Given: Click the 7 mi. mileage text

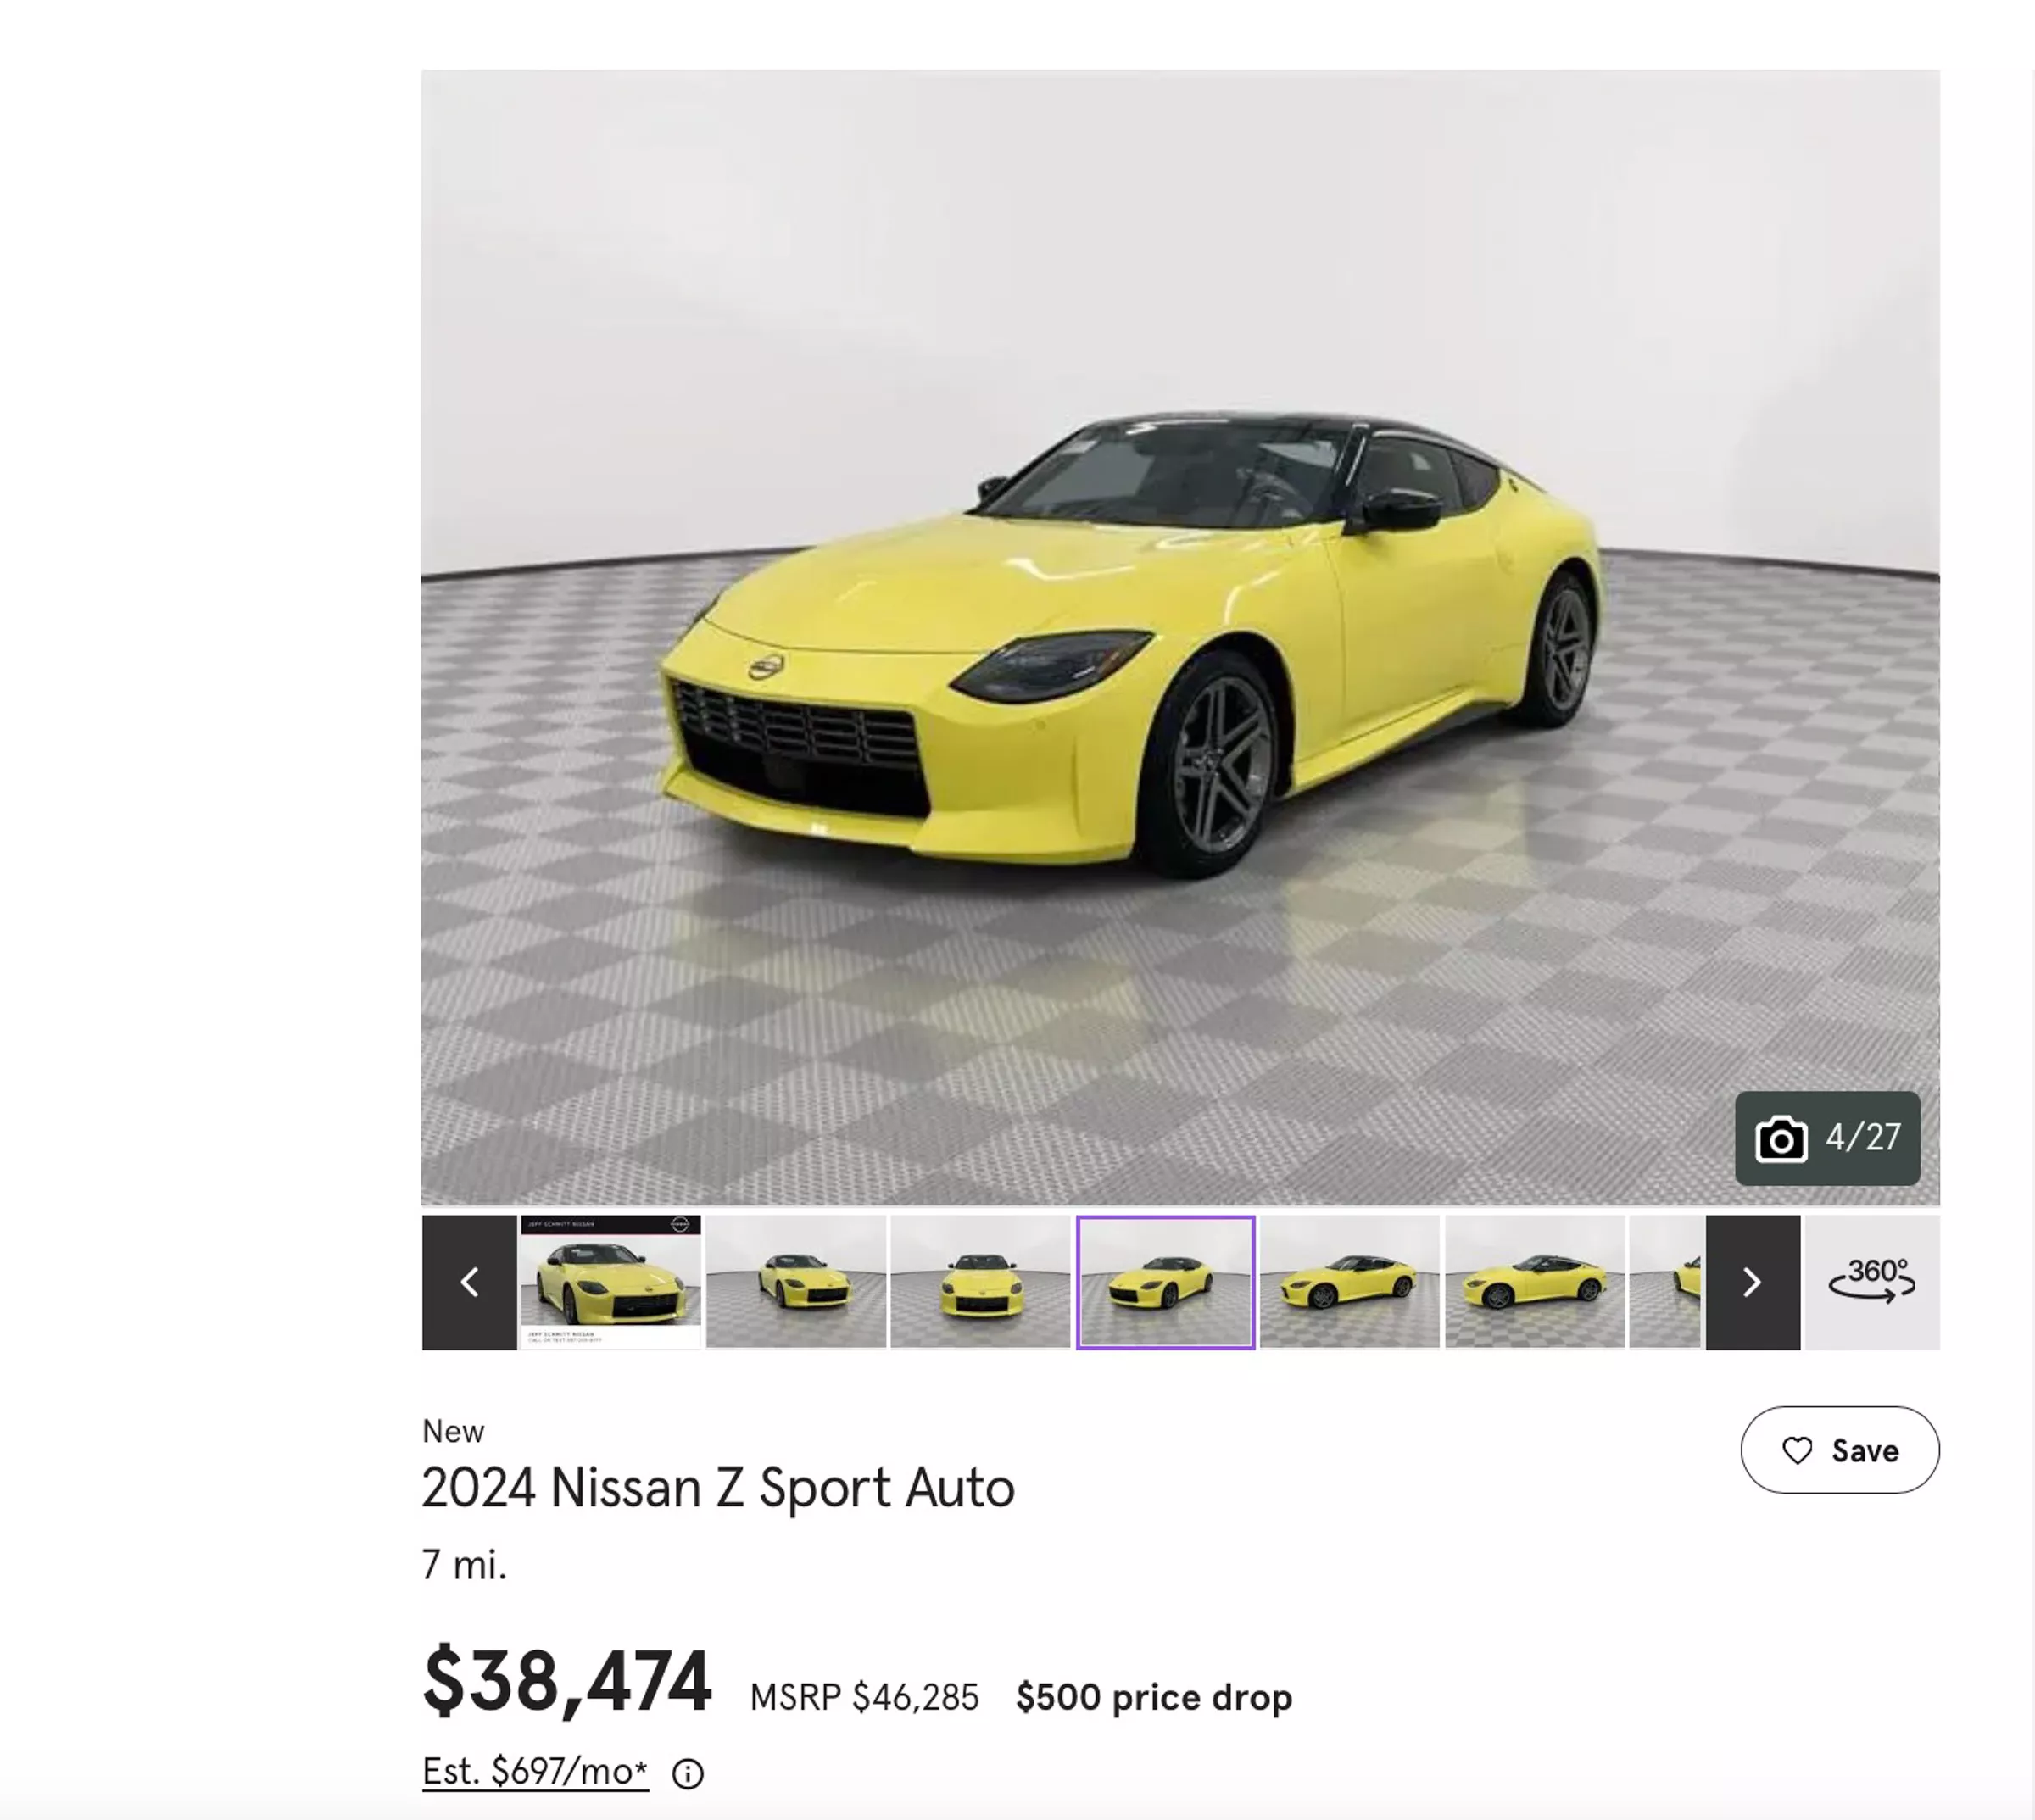Looking at the screenshot, I should click(x=464, y=1565).
